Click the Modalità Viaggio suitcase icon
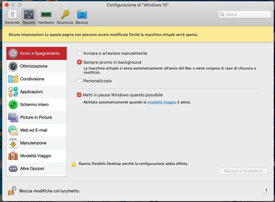Screen dimensions: 275x202 coord(13,156)
